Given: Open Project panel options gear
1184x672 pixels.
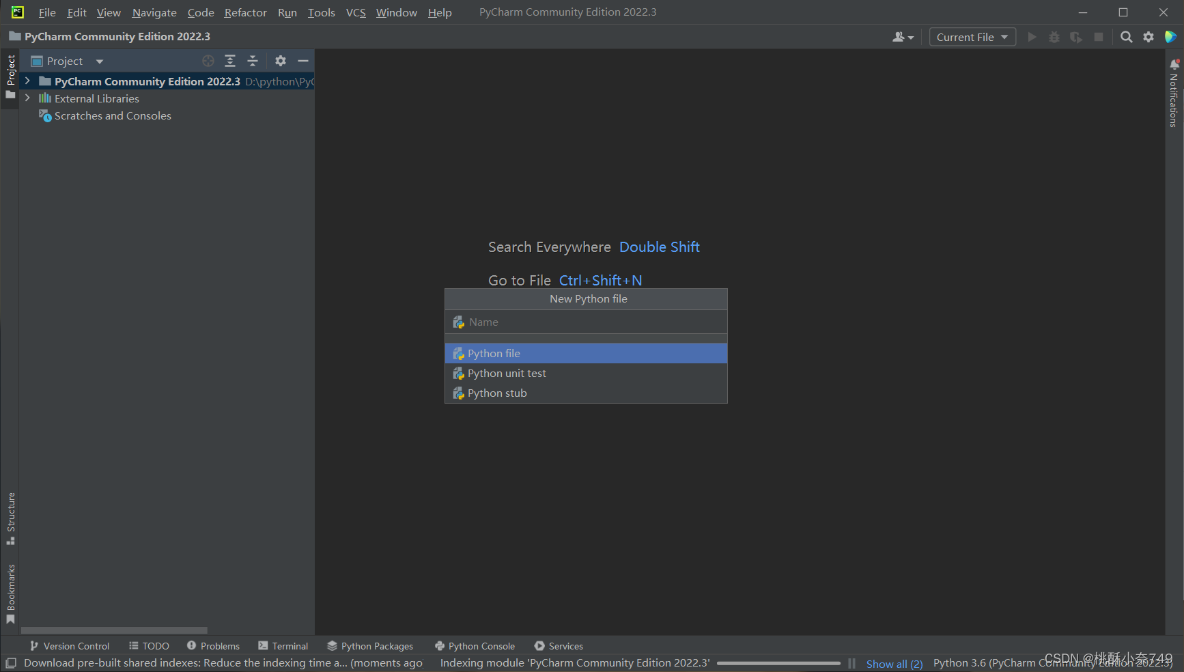Looking at the screenshot, I should (281, 61).
